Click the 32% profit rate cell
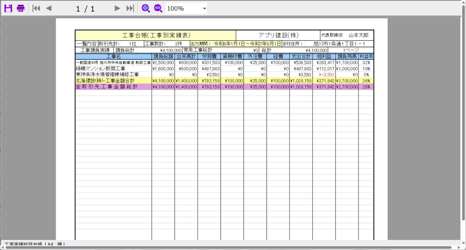This screenshot has width=466, height=250. (366, 63)
